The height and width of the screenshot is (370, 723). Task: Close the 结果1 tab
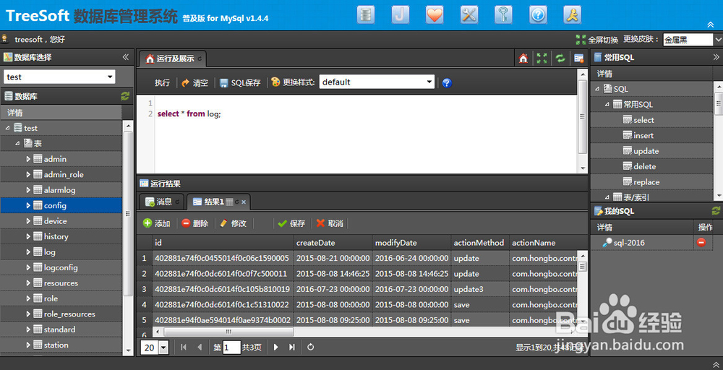point(244,202)
